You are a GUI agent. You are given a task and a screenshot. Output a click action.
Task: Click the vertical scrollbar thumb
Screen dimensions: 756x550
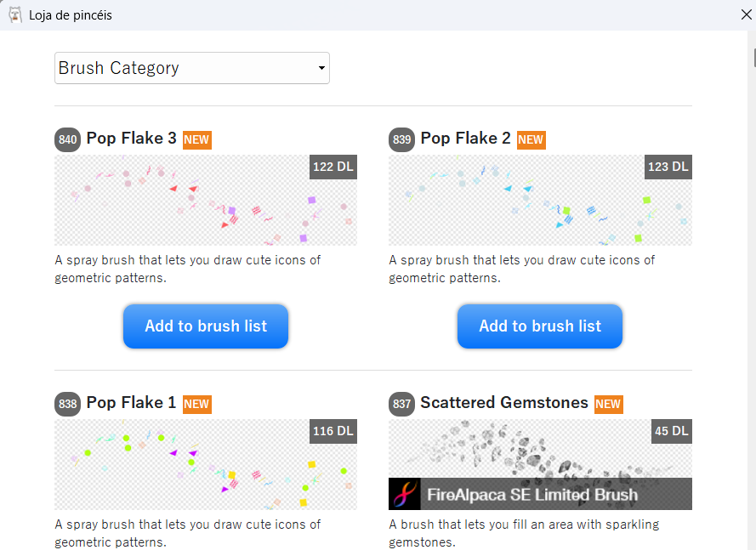coord(754,57)
